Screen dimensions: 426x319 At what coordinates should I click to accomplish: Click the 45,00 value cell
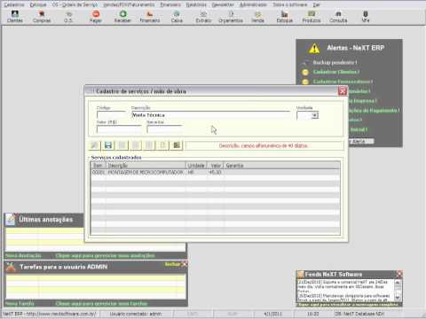click(x=215, y=172)
